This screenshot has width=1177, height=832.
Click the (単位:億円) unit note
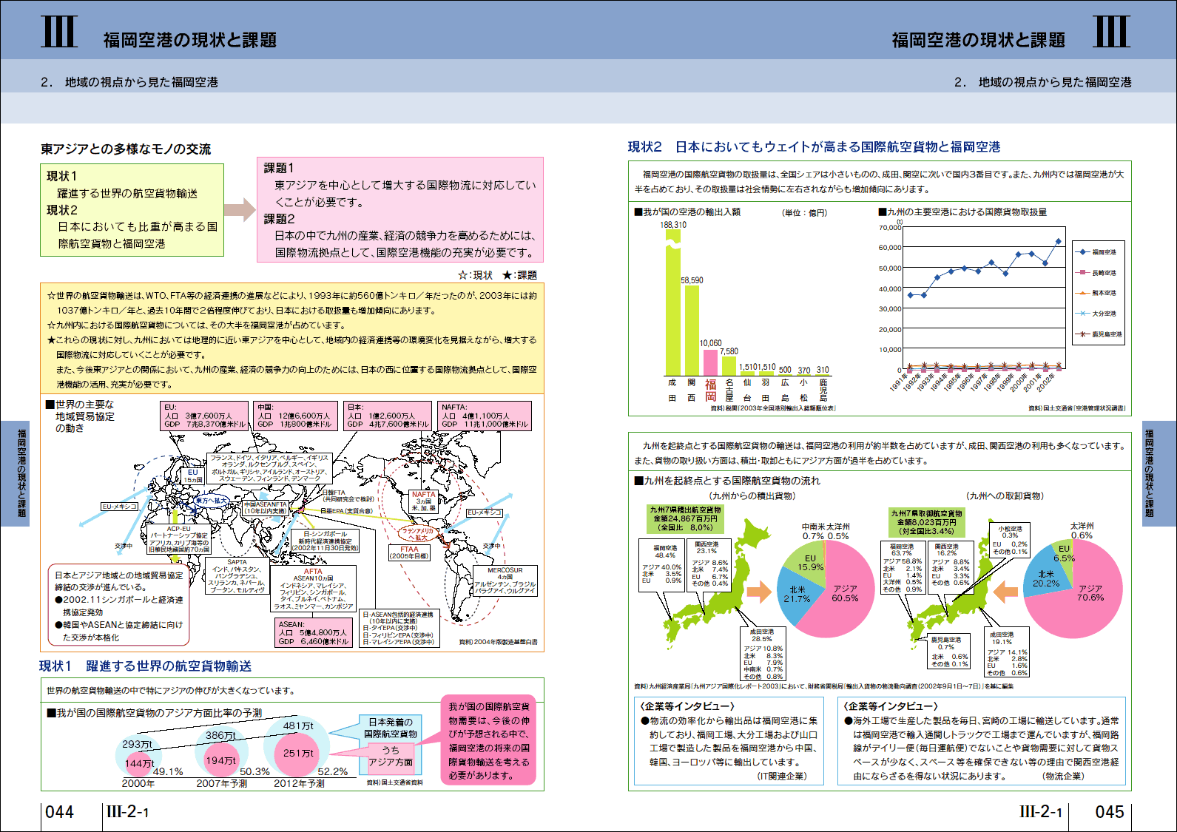[x=804, y=213]
